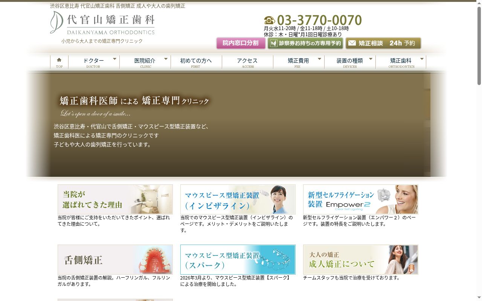Open the インビザライン mouthpiece banner
The image size is (482, 301).
[x=238, y=199]
